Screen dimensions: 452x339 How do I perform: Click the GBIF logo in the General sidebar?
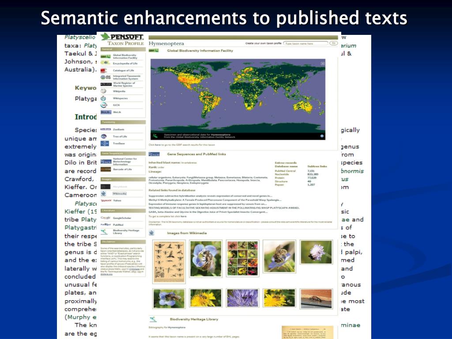[x=105, y=56]
